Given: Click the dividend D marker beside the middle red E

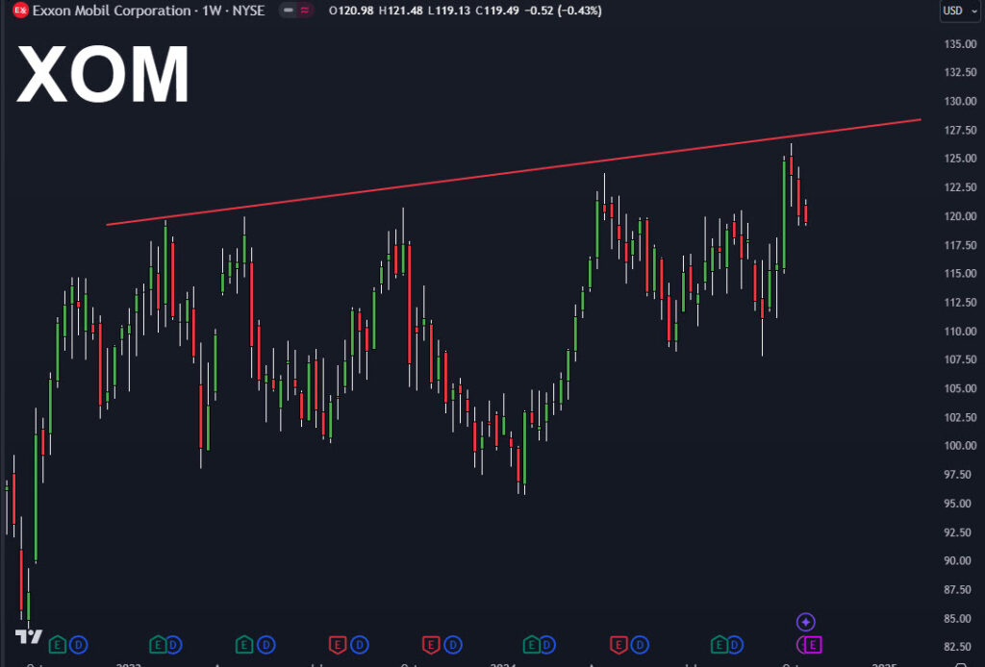Looking at the screenshot, I should [453, 644].
